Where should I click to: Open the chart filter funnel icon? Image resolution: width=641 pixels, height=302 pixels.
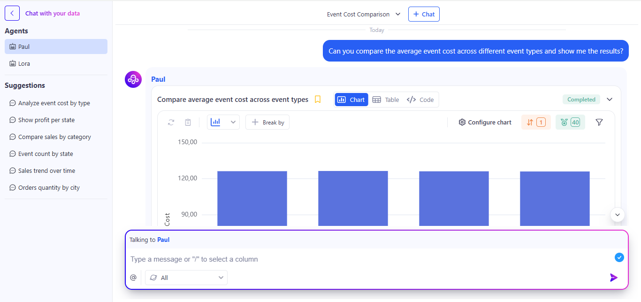(x=599, y=122)
